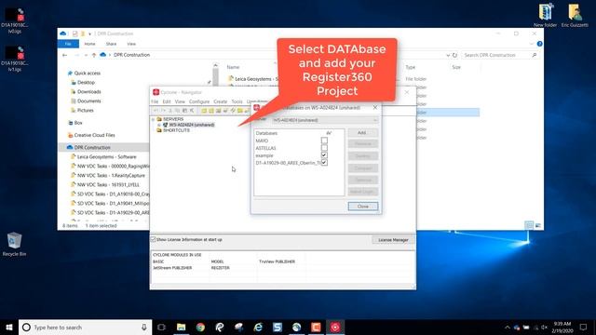The height and width of the screenshot is (335, 596).
Task: Open Cyclone Navigator Edit menu
Action: [x=167, y=101]
